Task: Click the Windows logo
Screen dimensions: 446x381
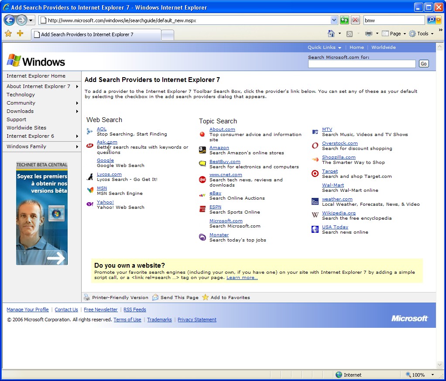Action: [x=36, y=61]
